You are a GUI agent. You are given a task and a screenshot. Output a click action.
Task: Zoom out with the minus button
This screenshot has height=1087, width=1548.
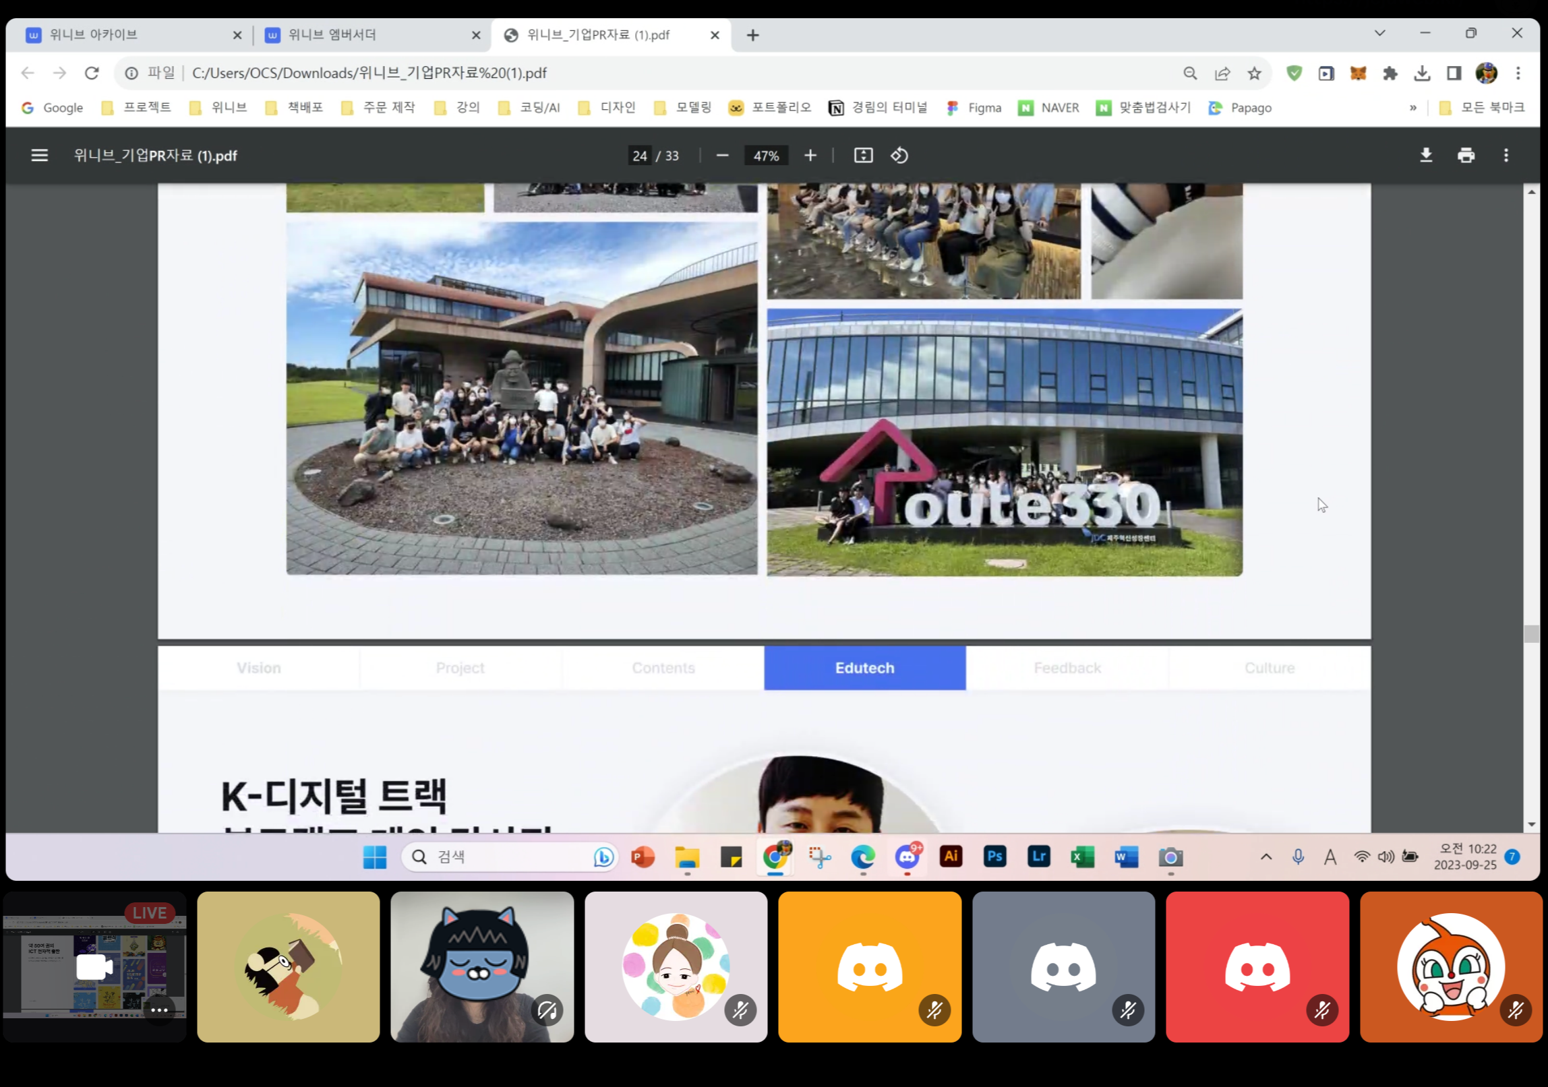[722, 156]
